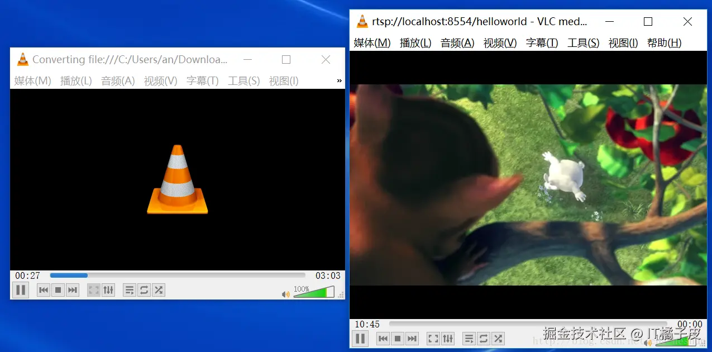Click the video frame in rtsp window
Image resolution: width=712 pixels, height=352 pixels.
(528, 185)
